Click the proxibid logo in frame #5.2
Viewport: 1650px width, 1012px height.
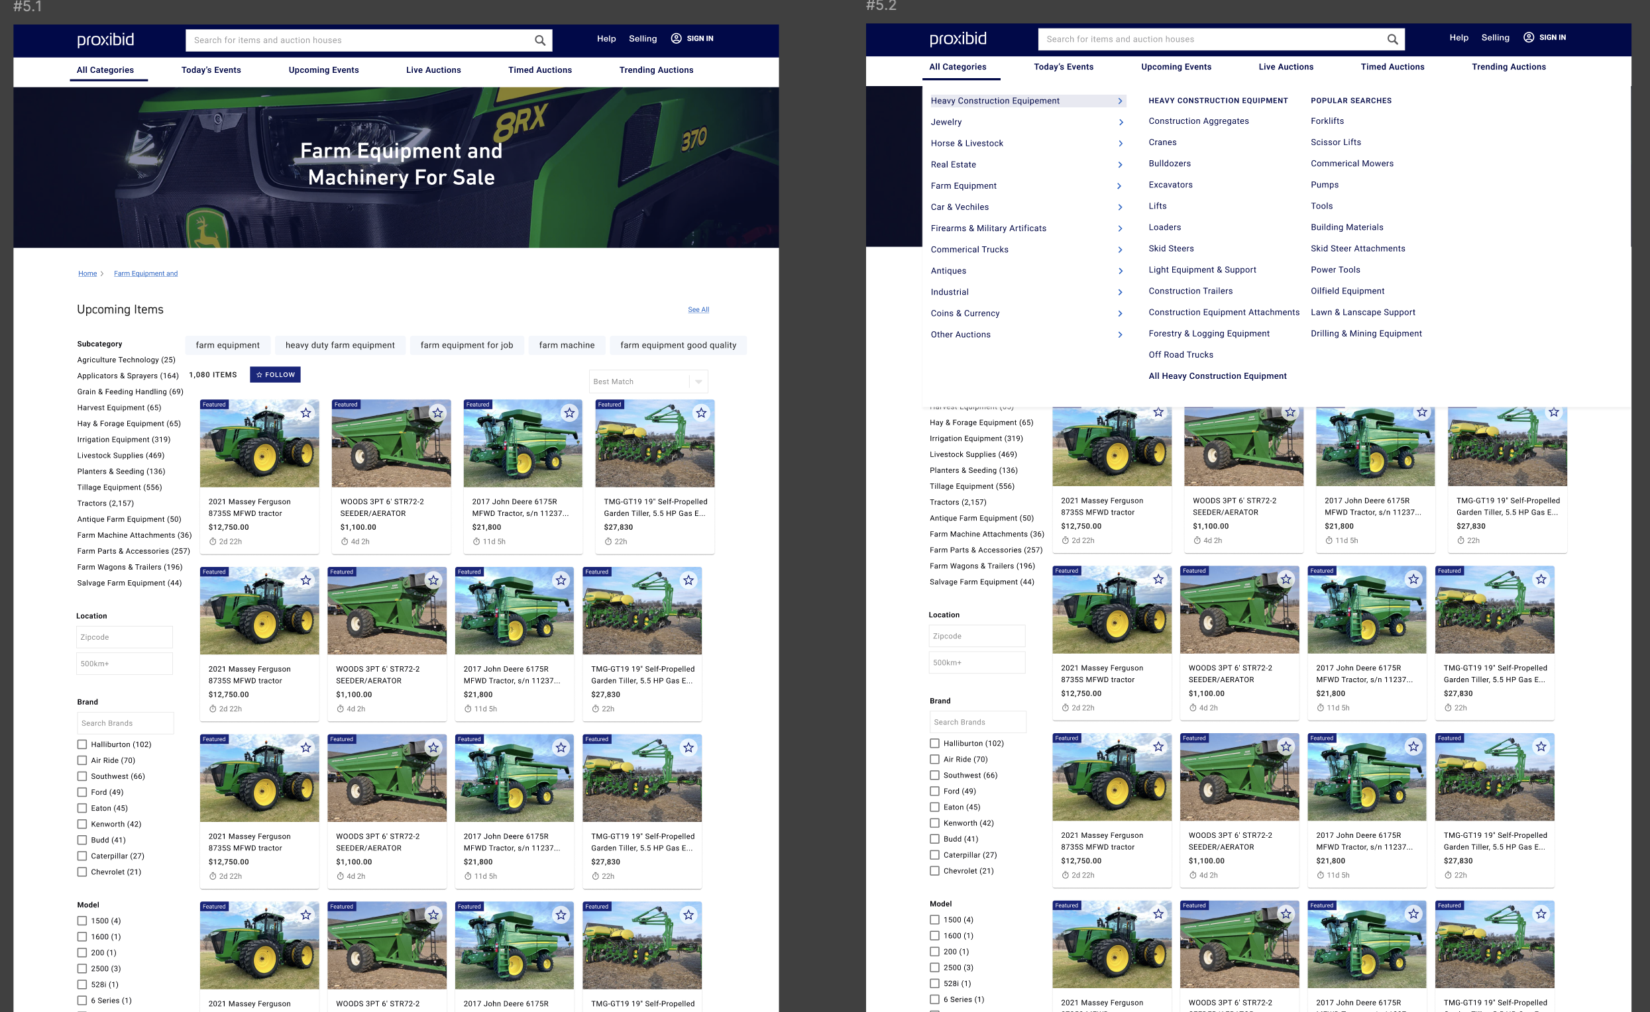coord(958,39)
